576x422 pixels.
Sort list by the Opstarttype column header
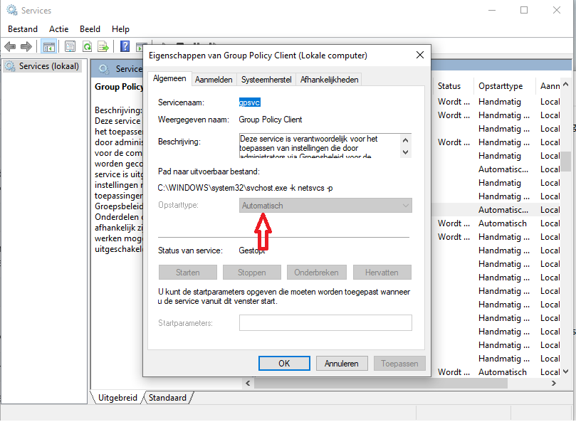[501, 86]
